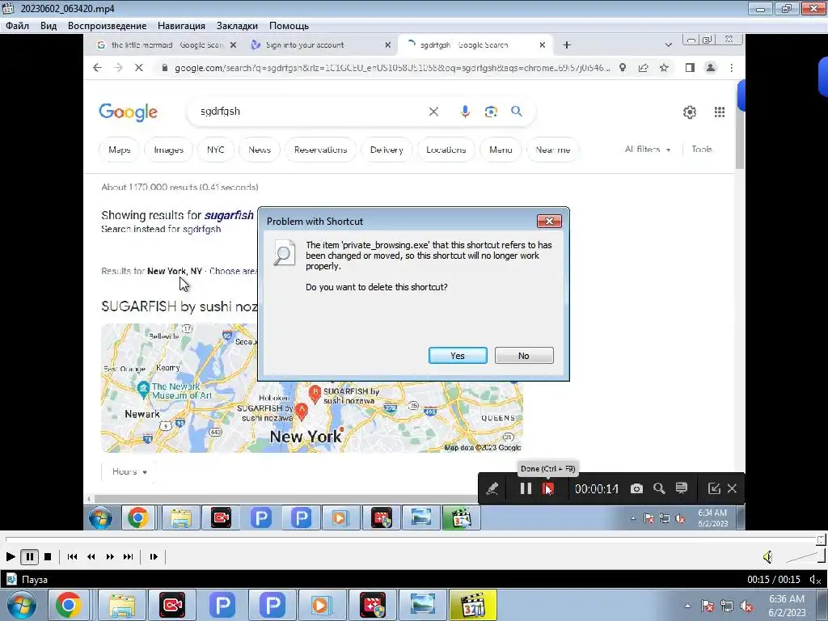Image resolution: width=828 pixels, height=621 pixels.
Task: Select the News filter chip
Action: tap(260, 150)
